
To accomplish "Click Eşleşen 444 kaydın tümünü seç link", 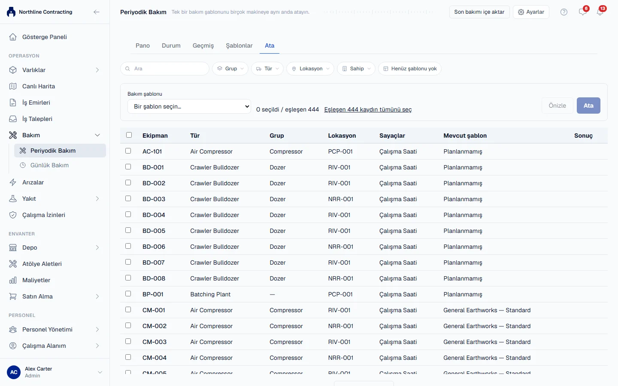I will tap(368, 109).
